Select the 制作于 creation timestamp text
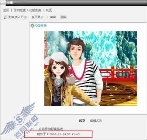This screenshot has width=147, height=140. (x=58, y=134)
